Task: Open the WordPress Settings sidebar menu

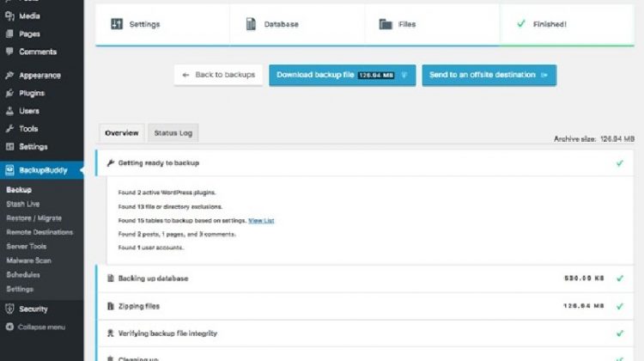Action: (x=33, y=147)
